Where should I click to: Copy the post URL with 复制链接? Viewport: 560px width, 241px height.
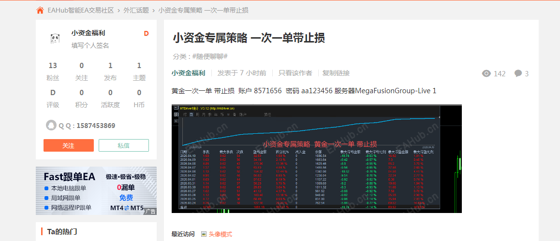[336, 73]
